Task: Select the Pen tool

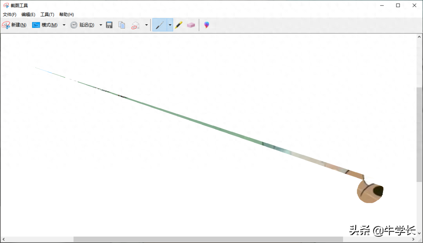Action: click(160, 25)
